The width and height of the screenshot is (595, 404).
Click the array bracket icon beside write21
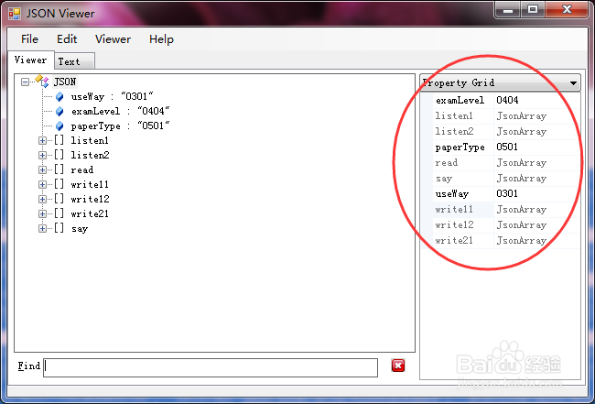click(59, 213)
